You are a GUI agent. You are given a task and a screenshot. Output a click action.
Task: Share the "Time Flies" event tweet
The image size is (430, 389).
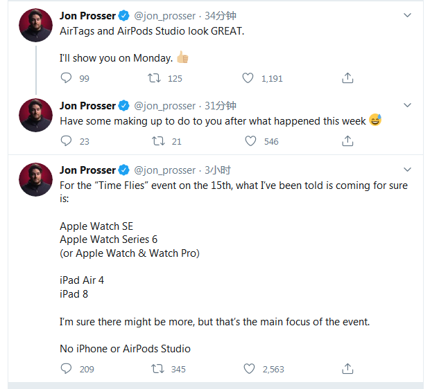(348, 369)
